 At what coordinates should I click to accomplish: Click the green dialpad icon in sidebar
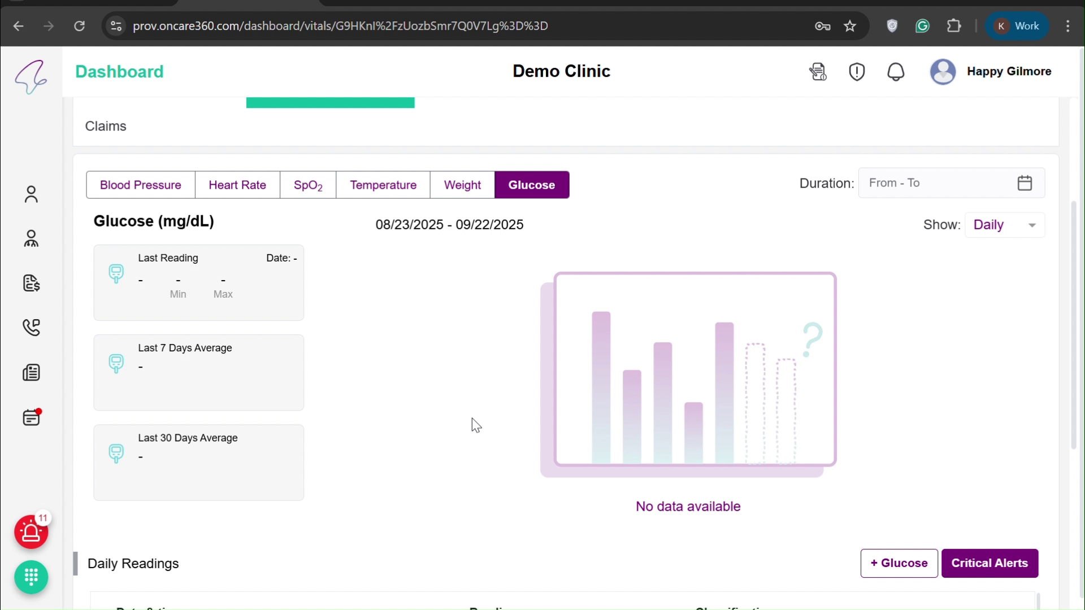[x=31, y=577]
